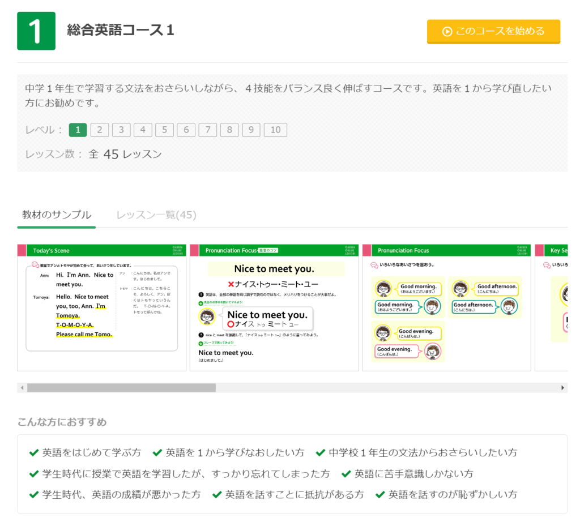
Task: Choose level 8 box
Action: click(x=229, y=130)
